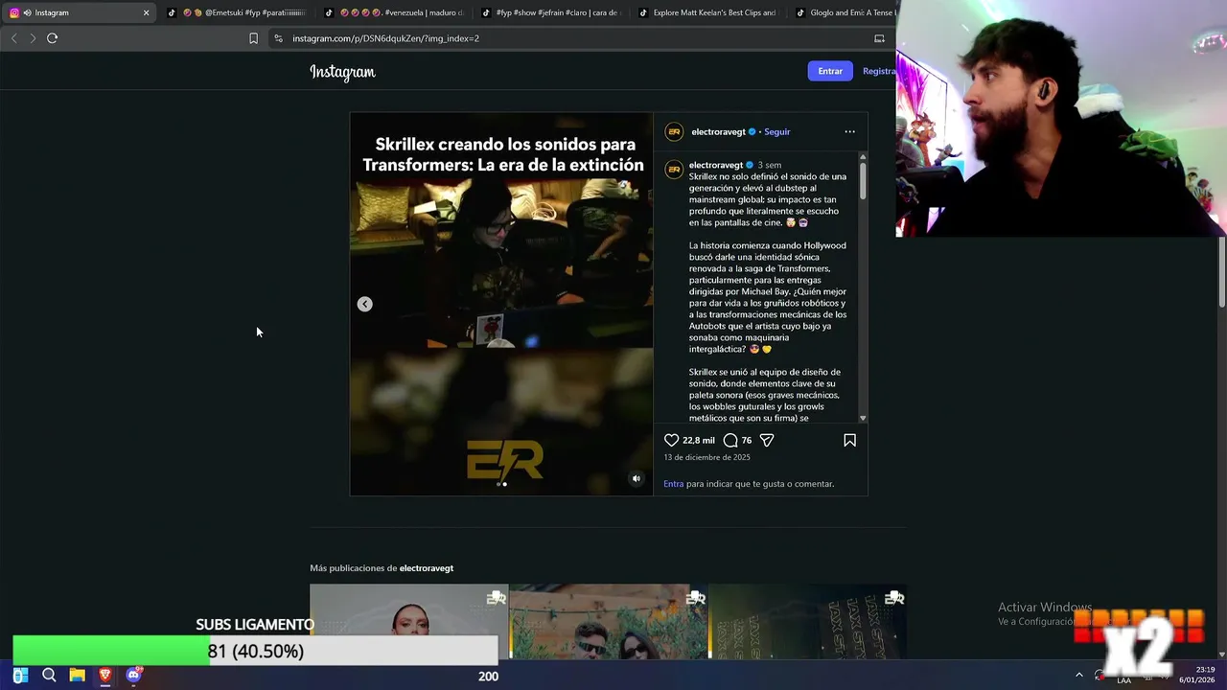Switch to the Gloglo and Emi tab
This screenshot has height=690, width=1227.
(x=844, y=12)
